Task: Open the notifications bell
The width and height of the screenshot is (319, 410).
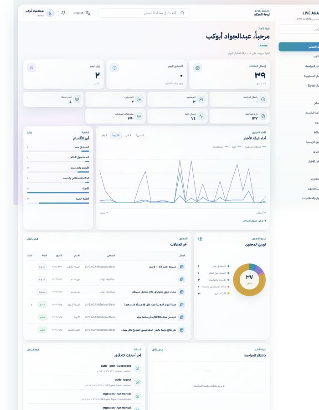Action: click(63, 13)
